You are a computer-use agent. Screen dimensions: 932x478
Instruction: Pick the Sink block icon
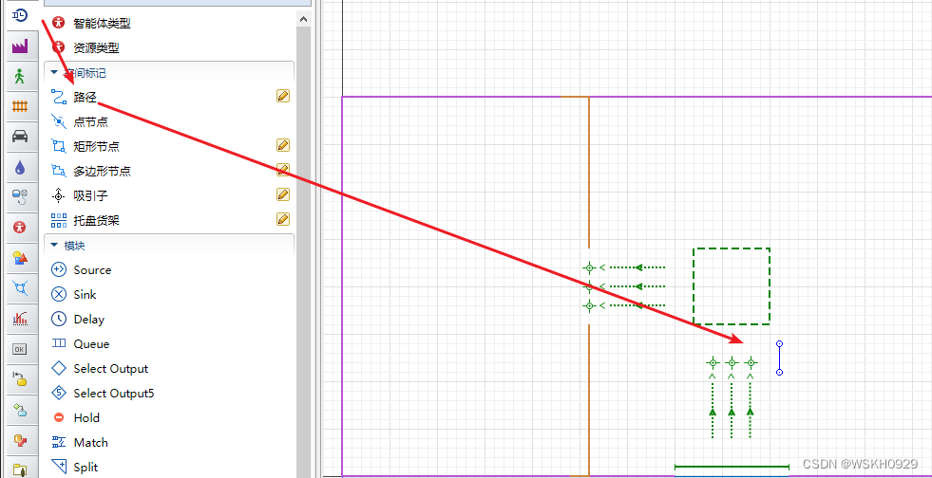(x=59, y=294)
